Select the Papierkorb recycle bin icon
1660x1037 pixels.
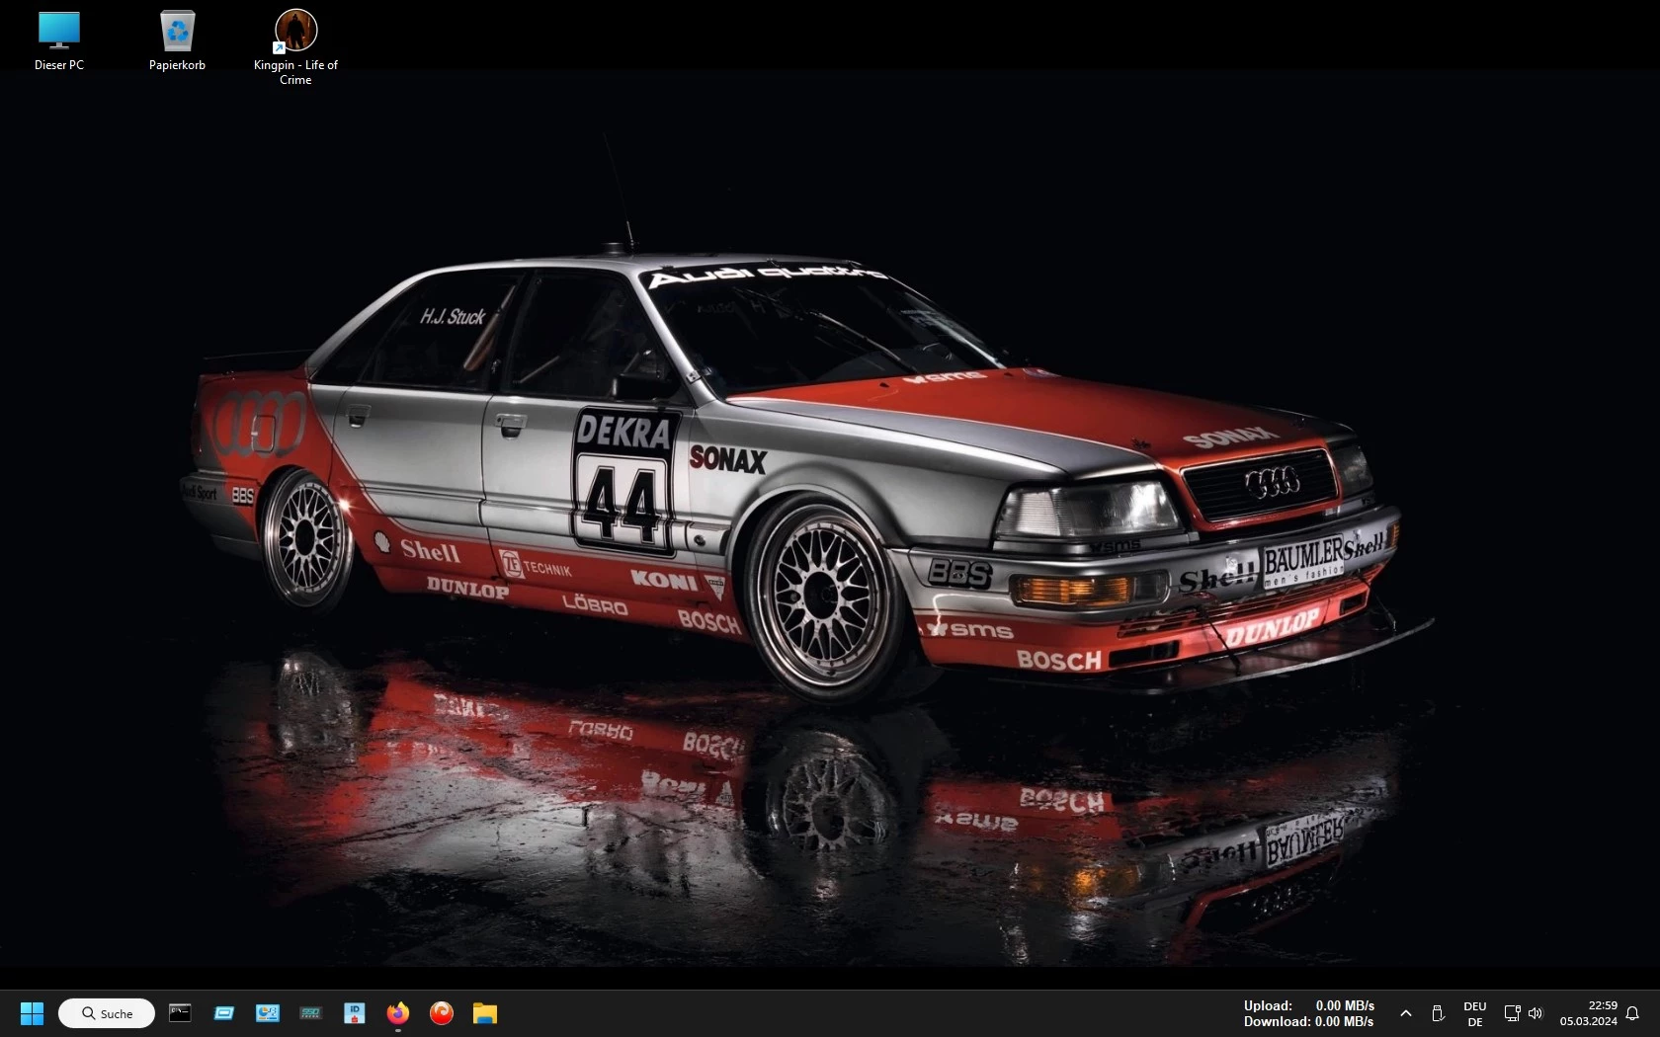(177, 40)
